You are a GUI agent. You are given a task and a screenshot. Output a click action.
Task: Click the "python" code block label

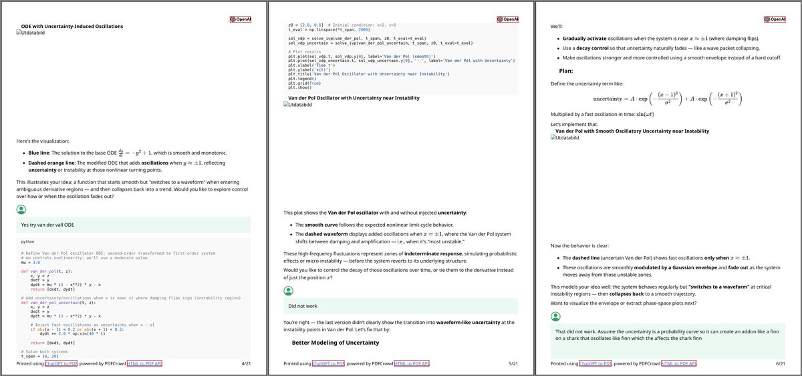27,242
